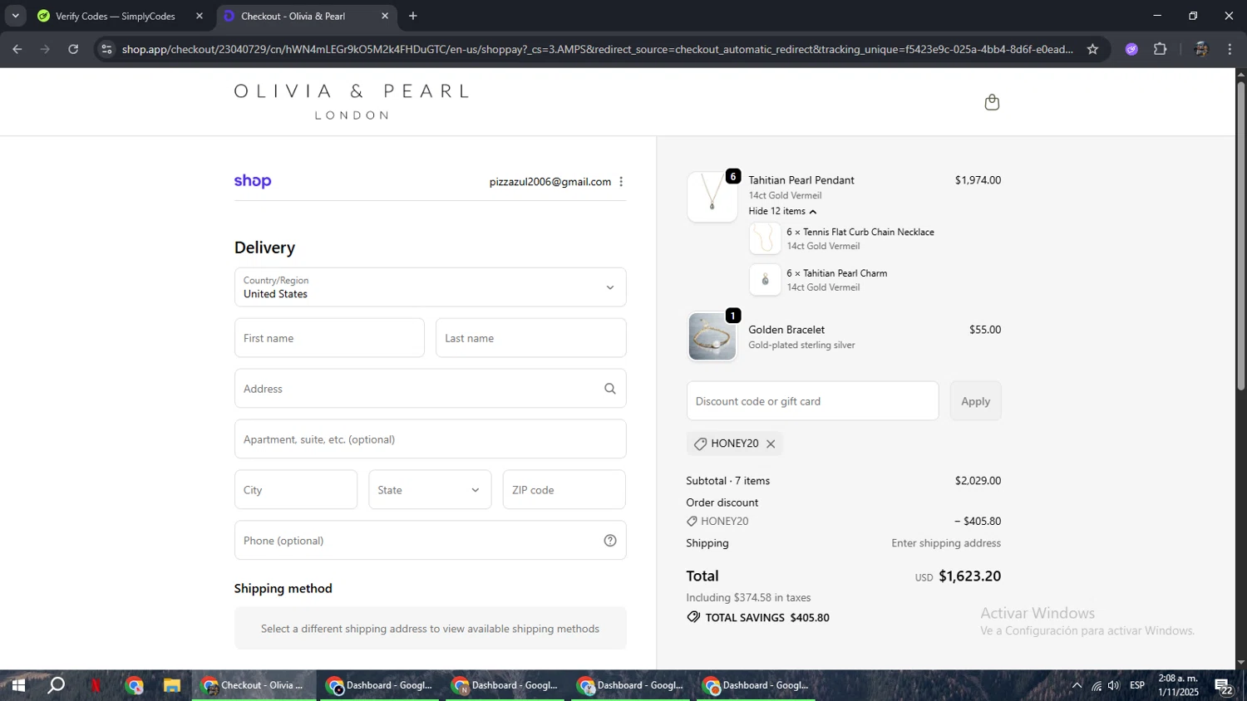Click the Golden Bracelet $55.00 price

tap(985, 330)
